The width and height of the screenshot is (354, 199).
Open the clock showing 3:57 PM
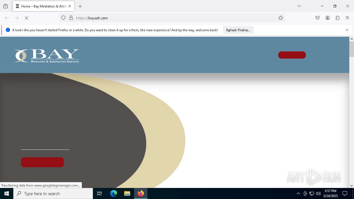pos(330,193)
